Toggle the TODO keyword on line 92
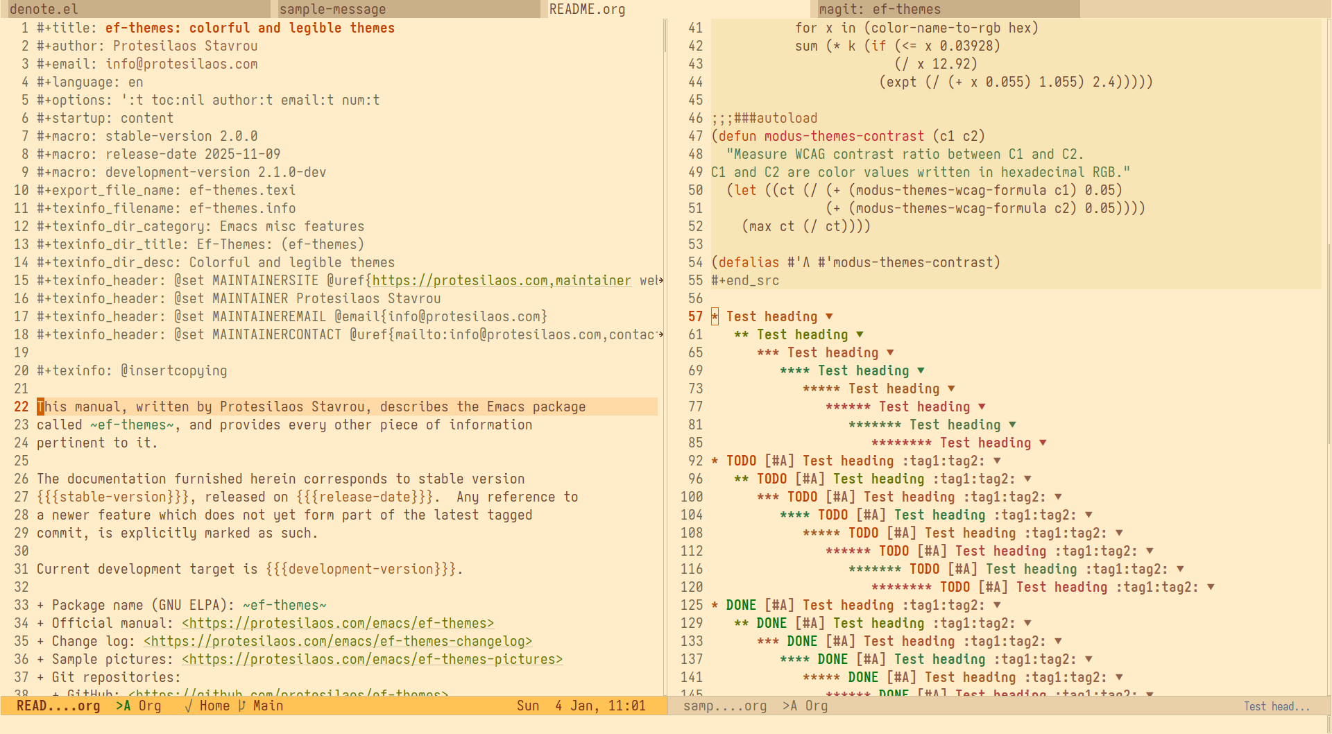Screen dimensions: 1332x734 [741, 461]
